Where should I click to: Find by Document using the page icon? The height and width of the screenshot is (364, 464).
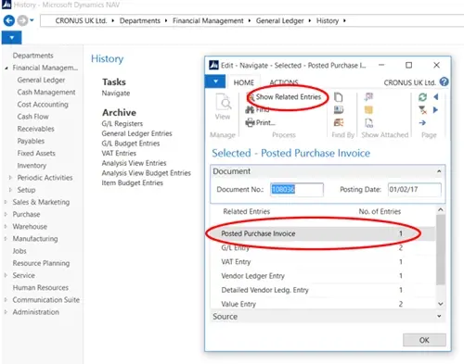tap(339, 97)
